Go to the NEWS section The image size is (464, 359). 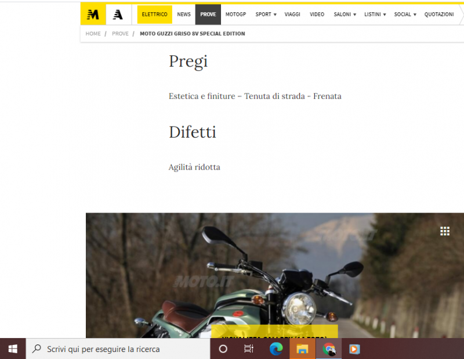click(184, 14)
